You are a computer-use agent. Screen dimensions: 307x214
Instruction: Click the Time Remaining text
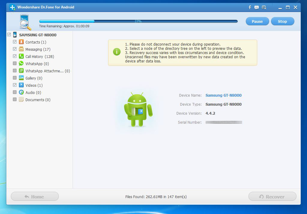point(64,26)
